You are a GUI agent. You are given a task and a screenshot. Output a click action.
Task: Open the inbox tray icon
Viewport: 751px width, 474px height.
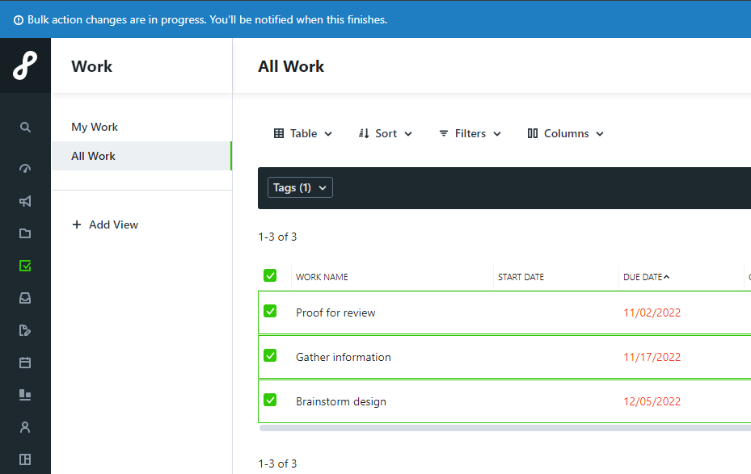pyautogui.click(x=25, y=298)
